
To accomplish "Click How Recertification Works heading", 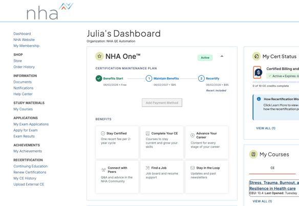I will (x=281, y=99).
